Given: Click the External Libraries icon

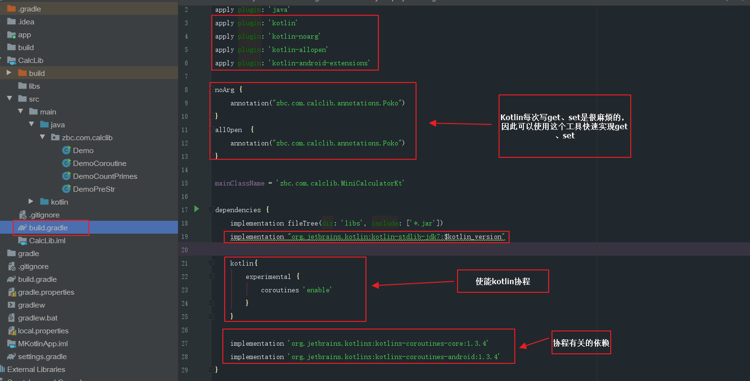Looking at the screenshot, I should click(x=2, y=369).
